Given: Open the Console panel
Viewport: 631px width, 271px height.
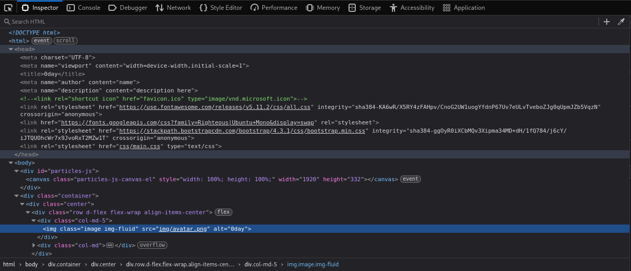Looking at the screenshot, I should (x=84, y=8).
